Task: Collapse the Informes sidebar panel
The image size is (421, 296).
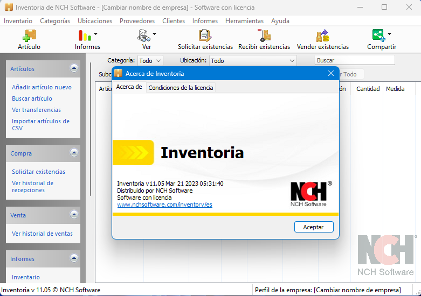Action: click(x=74, y=258)
